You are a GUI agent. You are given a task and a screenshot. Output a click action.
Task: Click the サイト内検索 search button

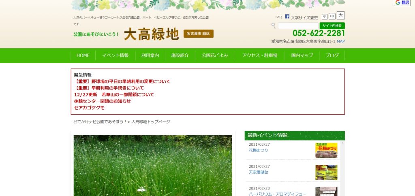pos(332,26)
